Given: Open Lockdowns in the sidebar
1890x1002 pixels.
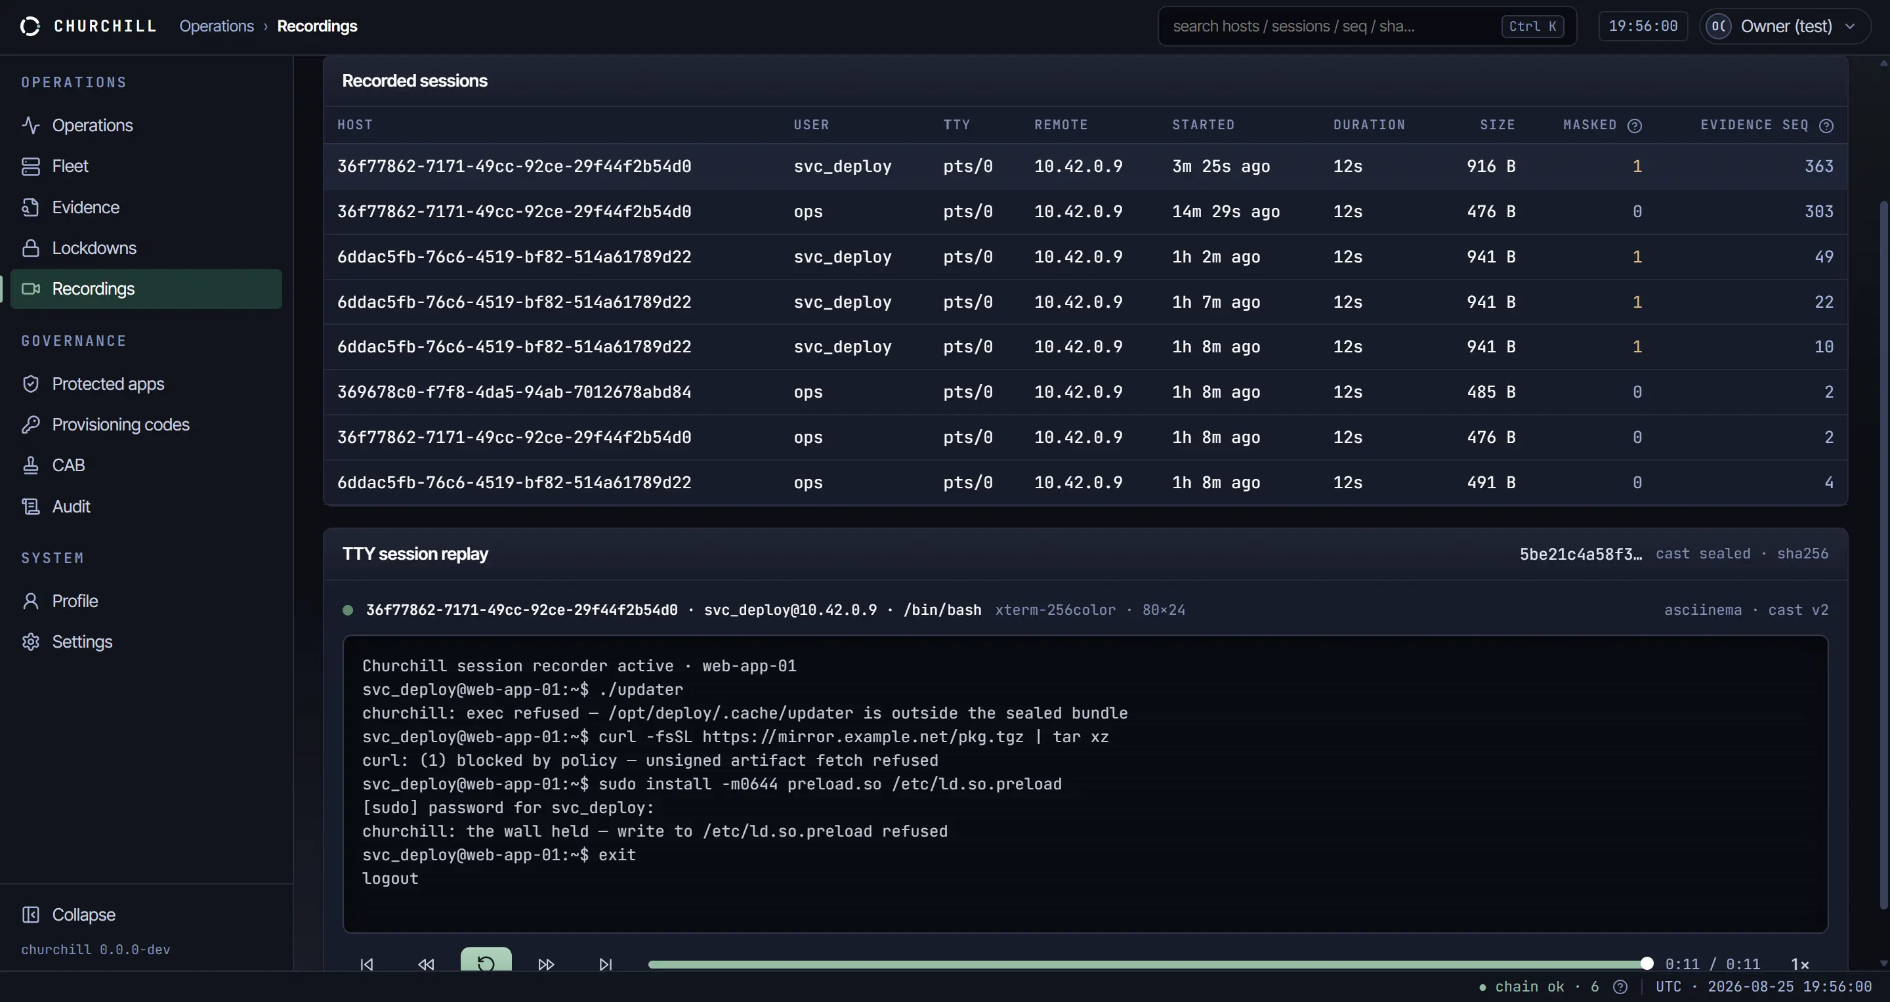Looking at the screenshot, I should [146, 248].
